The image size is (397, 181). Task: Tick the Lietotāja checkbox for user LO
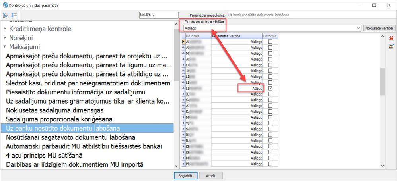coord(270,65)
